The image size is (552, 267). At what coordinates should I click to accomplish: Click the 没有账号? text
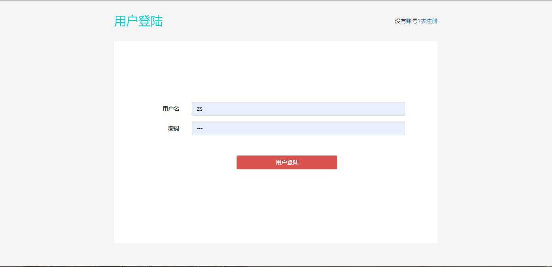click(408, 21)
